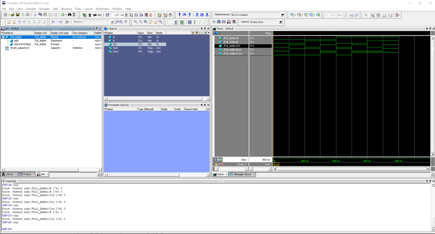Click the Cut scissors icon

[35, 15]
